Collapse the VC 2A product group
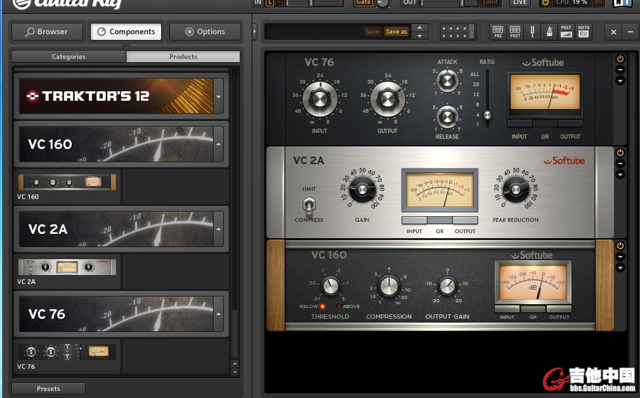 (x=218, y=229)
